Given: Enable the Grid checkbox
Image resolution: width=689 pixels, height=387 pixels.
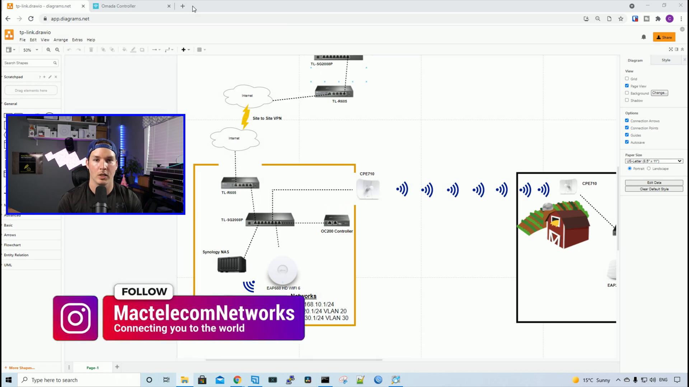Looking at the screenshot, I should tap(627, 78).
